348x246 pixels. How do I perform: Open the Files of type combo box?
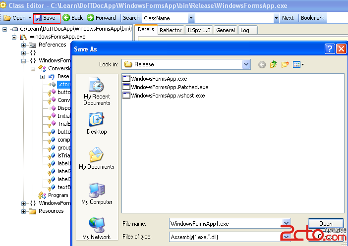pyautogui.click(x=230, y=237)
